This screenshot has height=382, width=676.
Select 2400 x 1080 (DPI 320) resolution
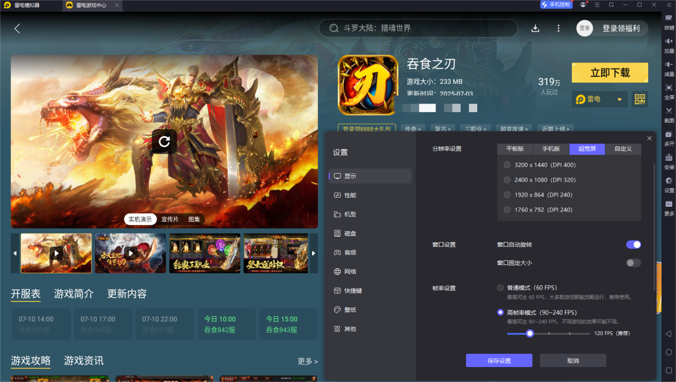(x=507, y=180)
